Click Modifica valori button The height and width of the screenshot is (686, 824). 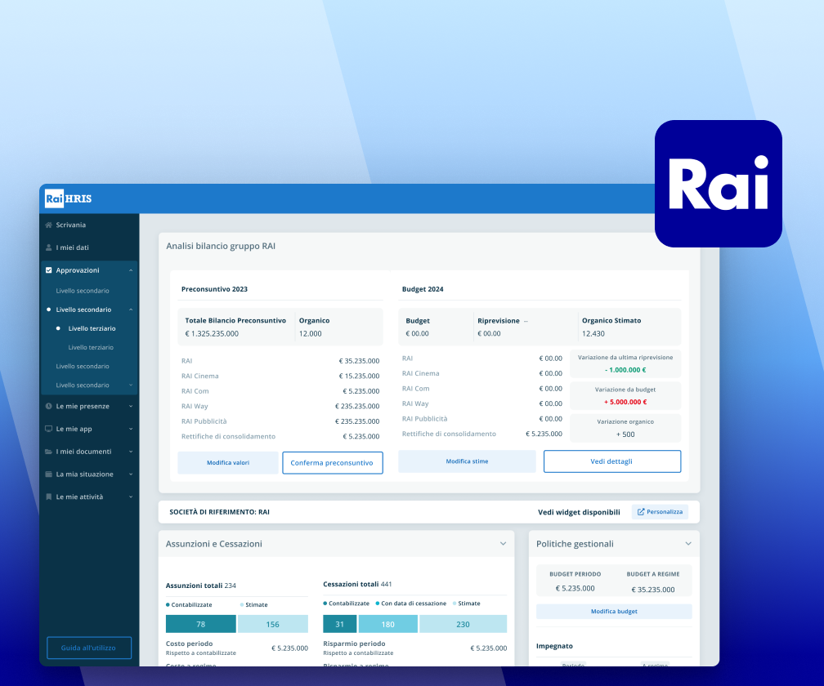pos(228,463)
